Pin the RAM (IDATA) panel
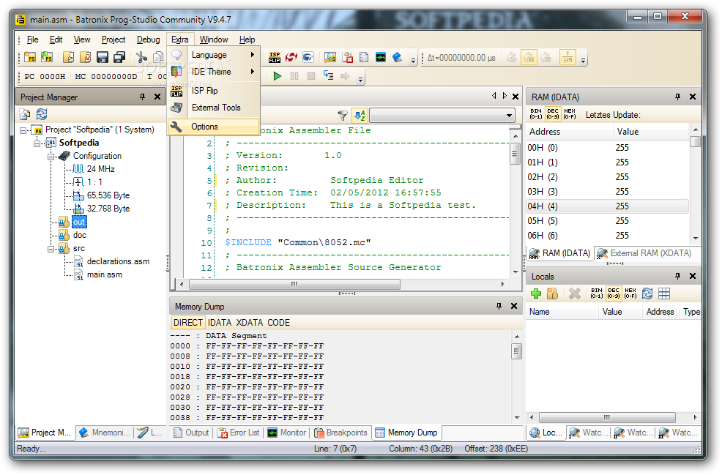 pyautogui.click(x=677, y=97)
